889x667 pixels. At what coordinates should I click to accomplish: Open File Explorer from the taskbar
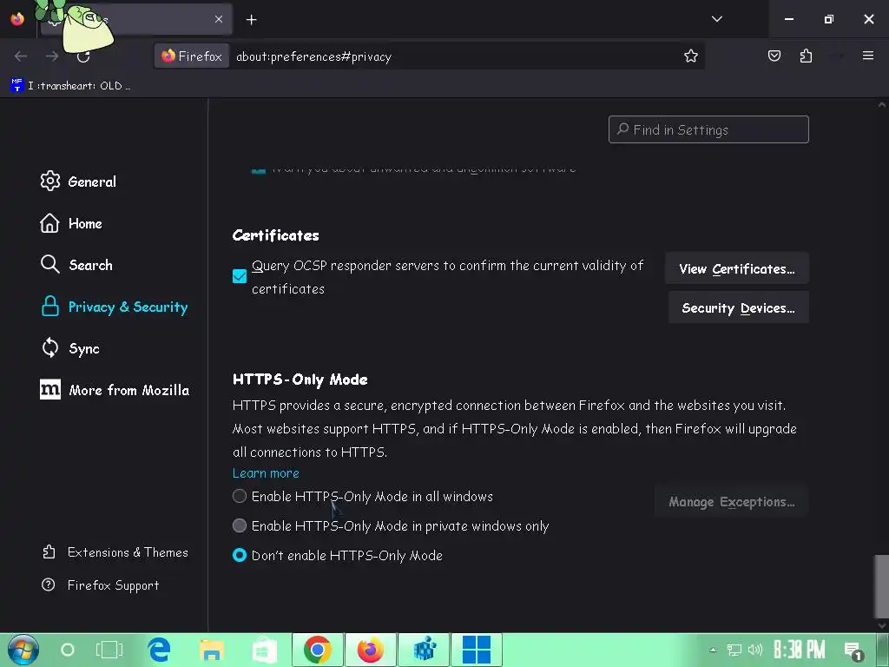coord(212,650)
